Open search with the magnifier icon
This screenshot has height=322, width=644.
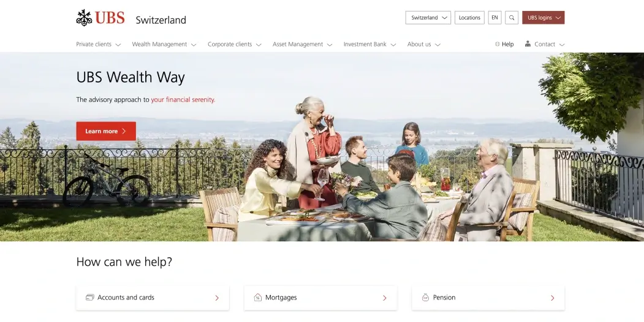click(511, 18)
